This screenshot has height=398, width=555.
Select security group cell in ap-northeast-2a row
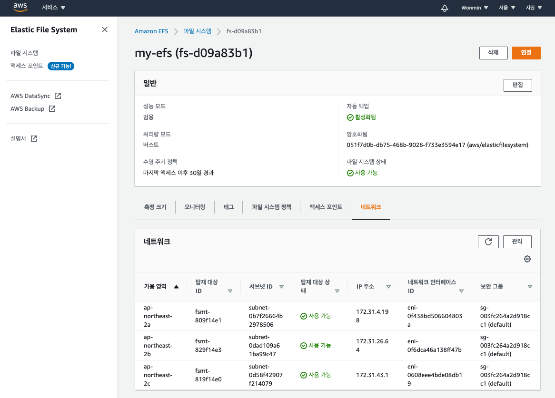click(x=505, y=316)
